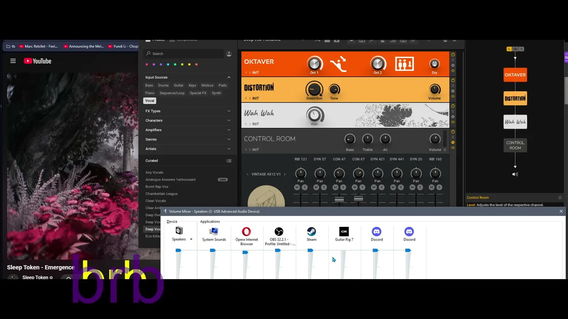Expand the Genres section
This screenshot has height=319, width=568.
(x=229, y=140)
